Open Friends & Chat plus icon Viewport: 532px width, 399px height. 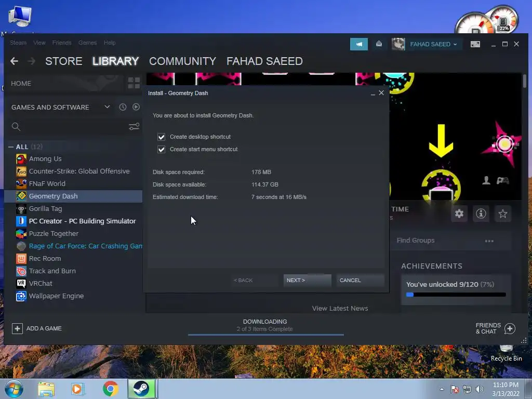coord(510,328)
